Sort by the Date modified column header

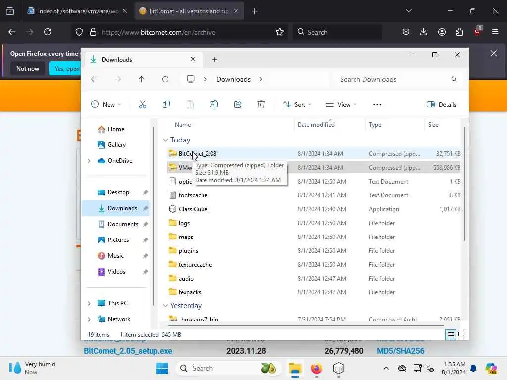click(x=330, y=124)
